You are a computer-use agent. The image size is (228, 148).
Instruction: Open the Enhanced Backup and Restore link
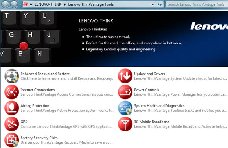(45, 74)
